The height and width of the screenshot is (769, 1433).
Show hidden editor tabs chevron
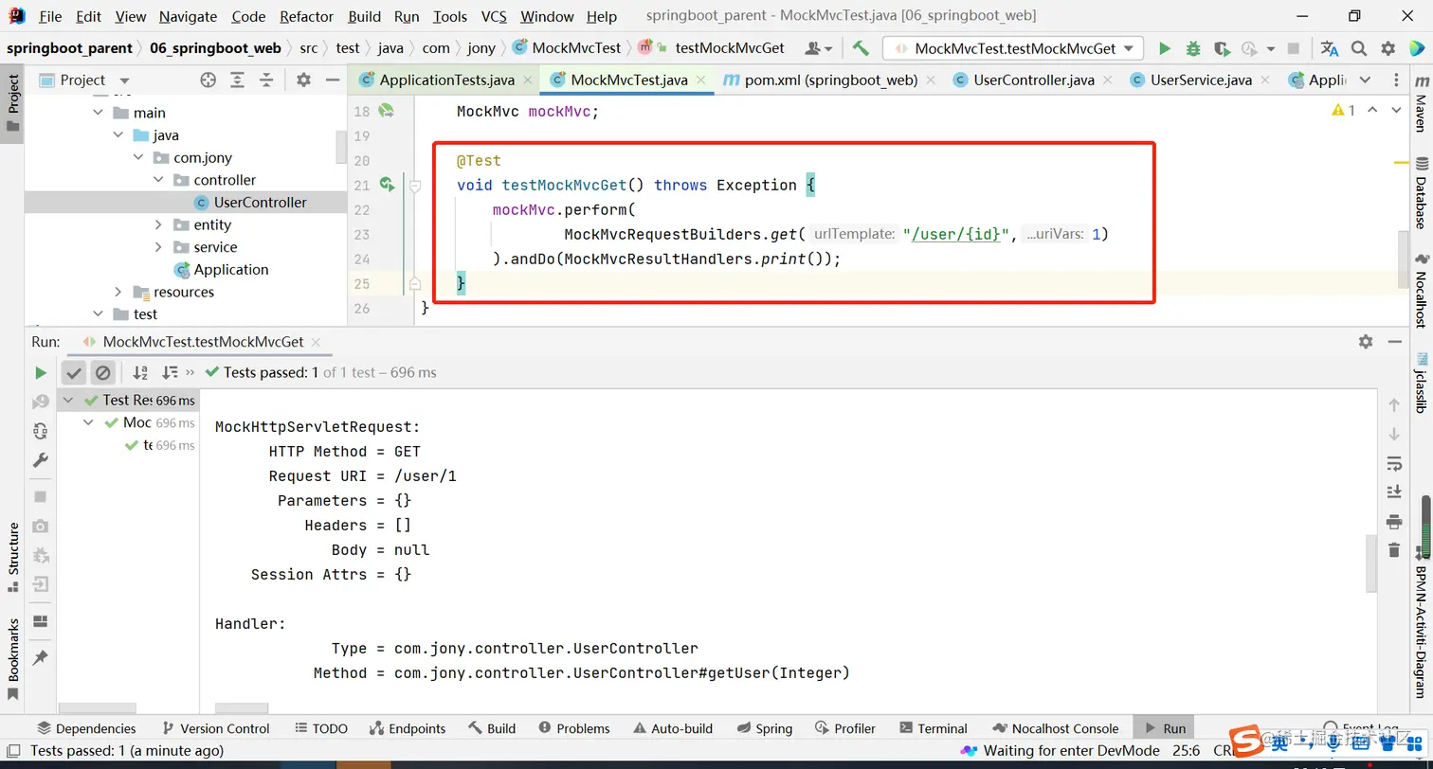[1365, 80]
